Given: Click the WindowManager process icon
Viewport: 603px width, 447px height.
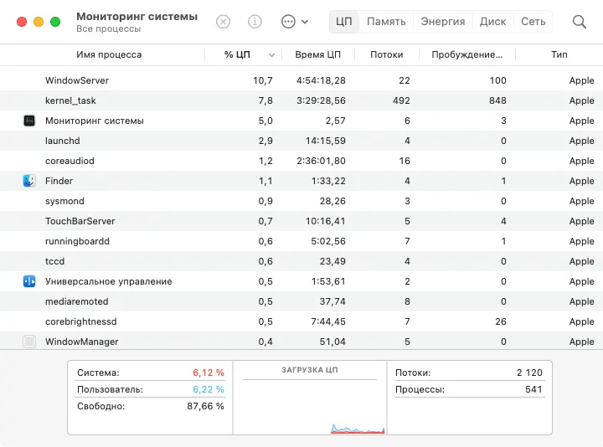Looking at the screenshot, I should click(x=29, y=342).
